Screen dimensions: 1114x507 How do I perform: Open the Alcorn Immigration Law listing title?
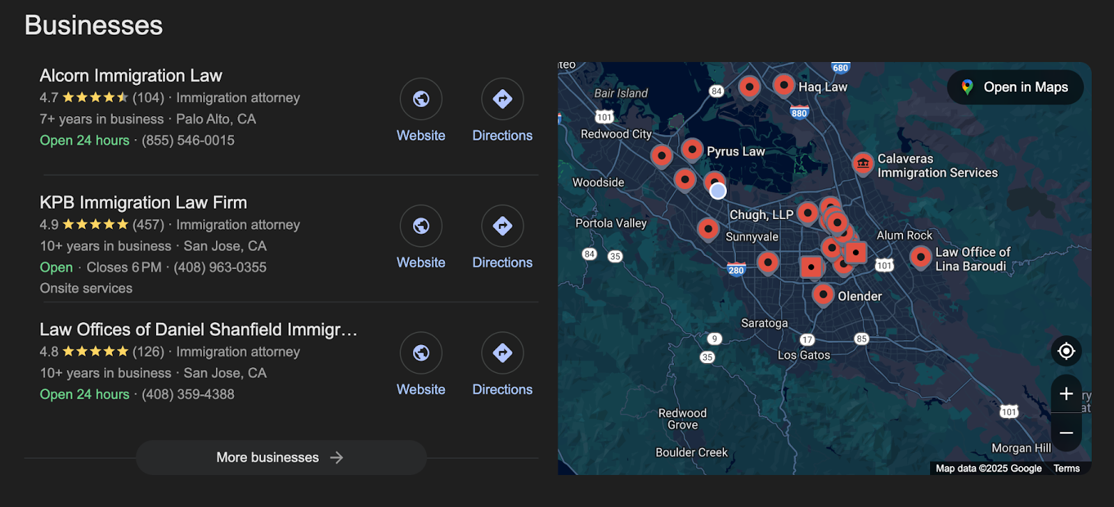point(131,76)
